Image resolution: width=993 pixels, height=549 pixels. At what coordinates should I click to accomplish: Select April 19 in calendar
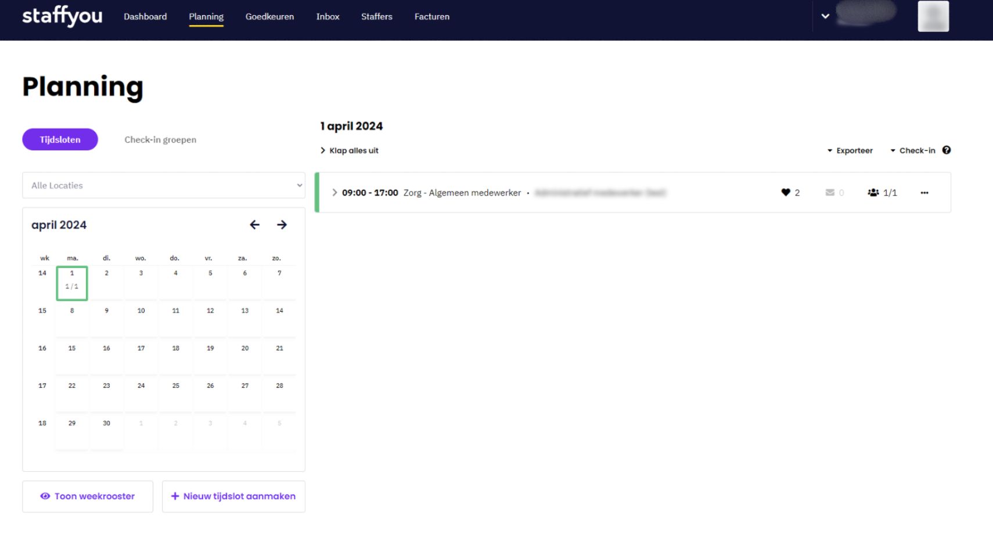pyautogui.click(x=210, y=358)
